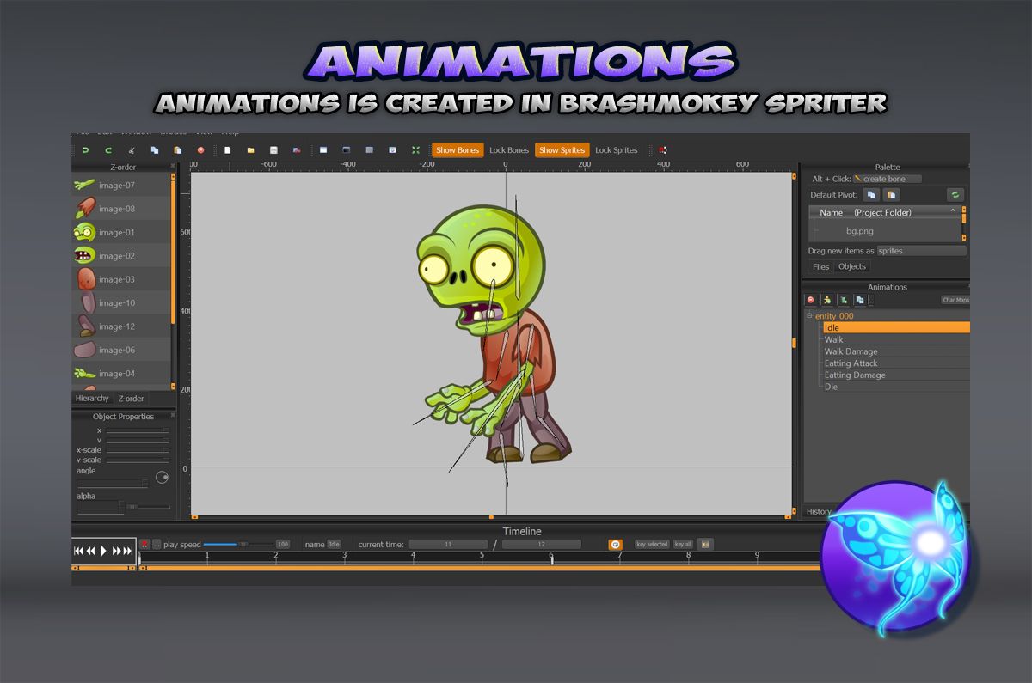This screenshot has height=683, width=1032.
Task: Click the angle dial in Object Properties
Action: [x=162, y=478]
